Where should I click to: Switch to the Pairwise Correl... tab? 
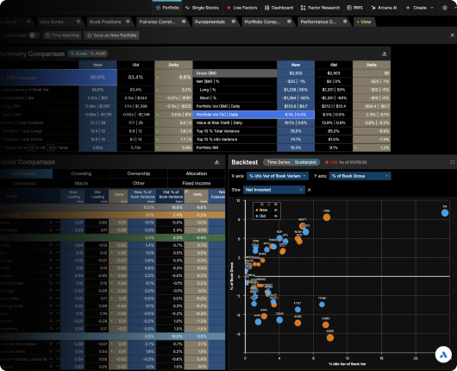point(158,22)
